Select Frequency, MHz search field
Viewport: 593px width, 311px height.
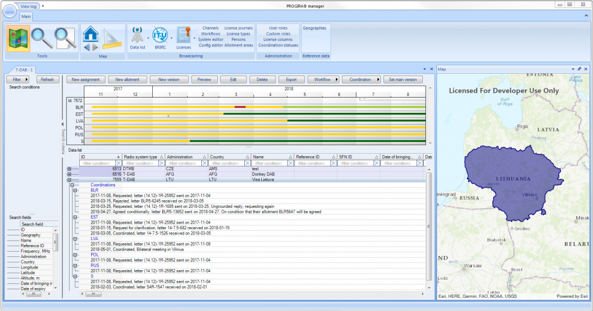(35, 251)
